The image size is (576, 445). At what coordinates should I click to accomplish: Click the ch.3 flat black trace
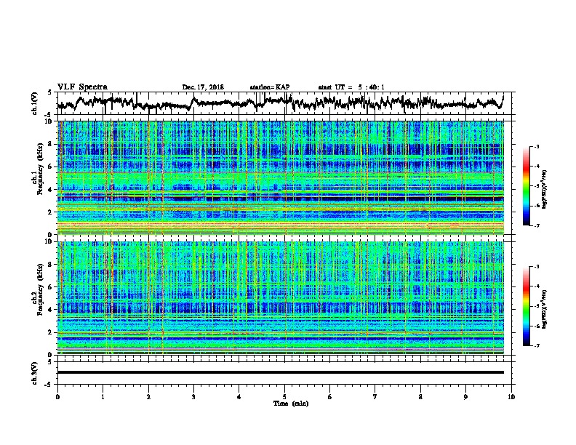coord(281,372)
